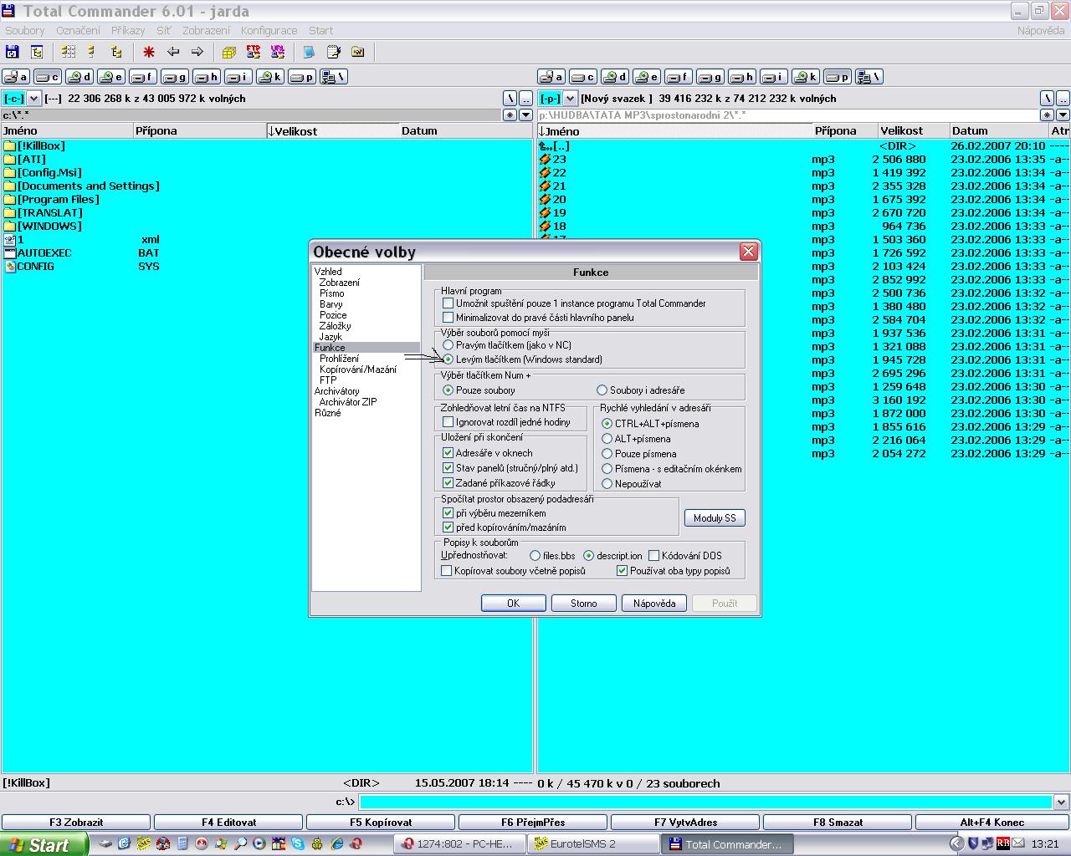
Task: Click the FTP connect toolbar icon
Action: tap(254, 52)
